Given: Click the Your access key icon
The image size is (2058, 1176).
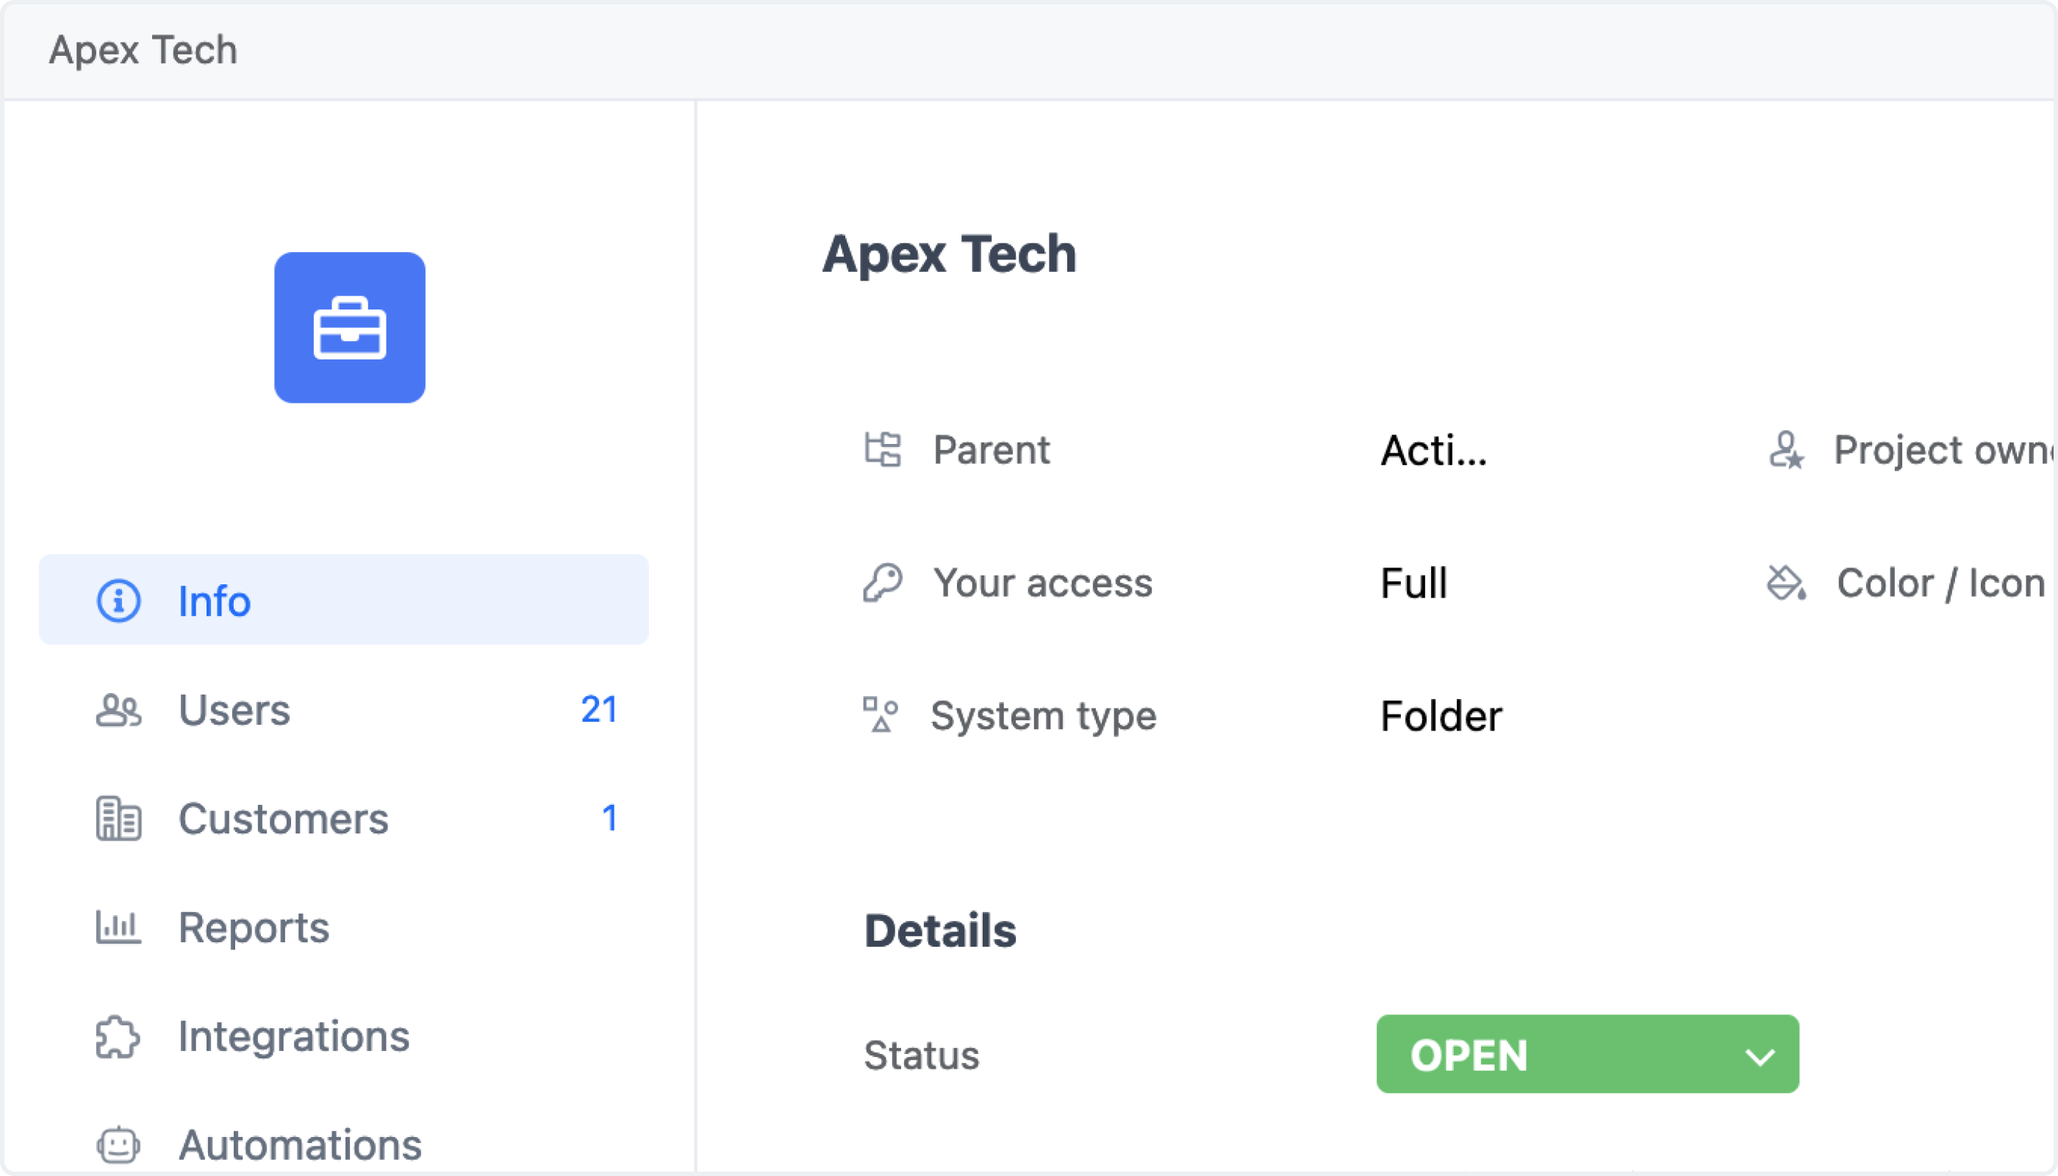Looking at the screenshot, I should [x=883, y=582].
